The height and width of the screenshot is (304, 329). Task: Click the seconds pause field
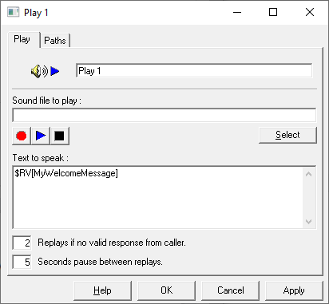[22, 262]
